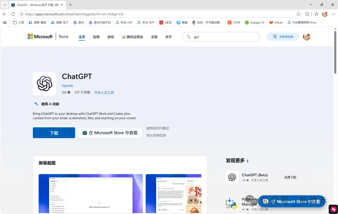Image resolution: width=338 pixels, height=214 pixels.
Task: Open the store account avatar
Action: click(x=306, y=37)
